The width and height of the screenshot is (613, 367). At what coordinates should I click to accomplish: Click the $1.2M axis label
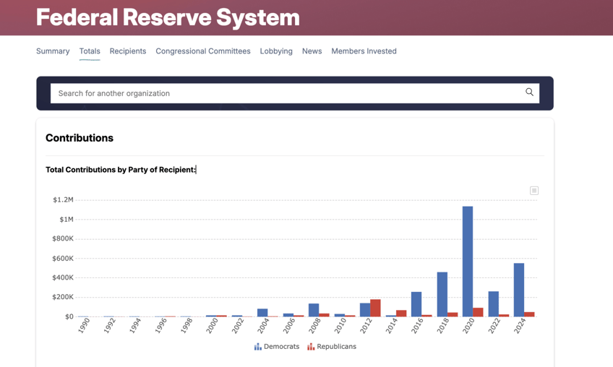[x=64, y=199]
